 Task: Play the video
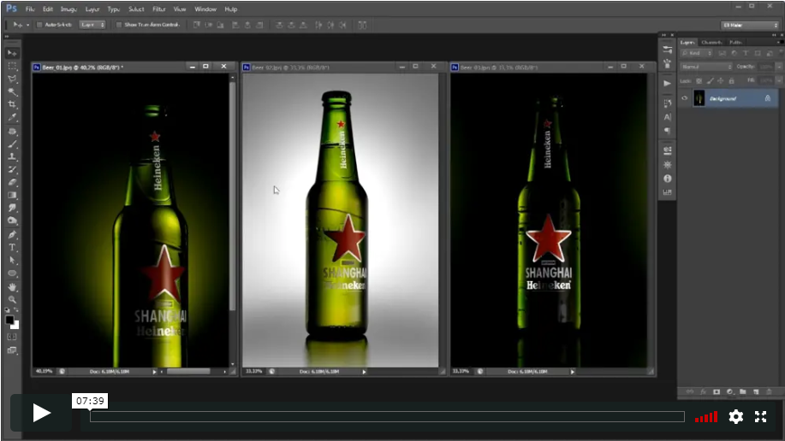click(x=41, y=413)
